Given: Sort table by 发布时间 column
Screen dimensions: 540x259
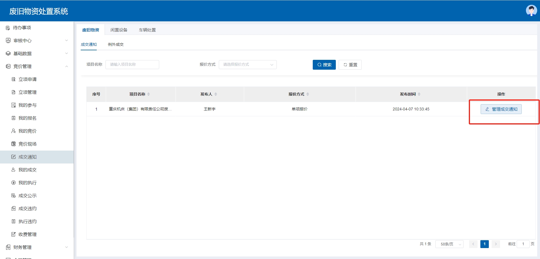Looking at the screenshot, I should coord(419,94).
